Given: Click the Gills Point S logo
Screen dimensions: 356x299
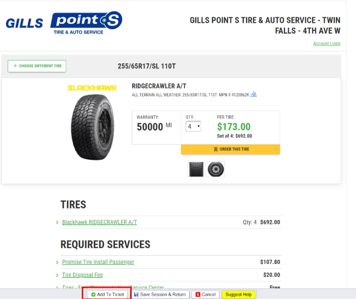Looking at the screenshot, I should coord(64,23).
